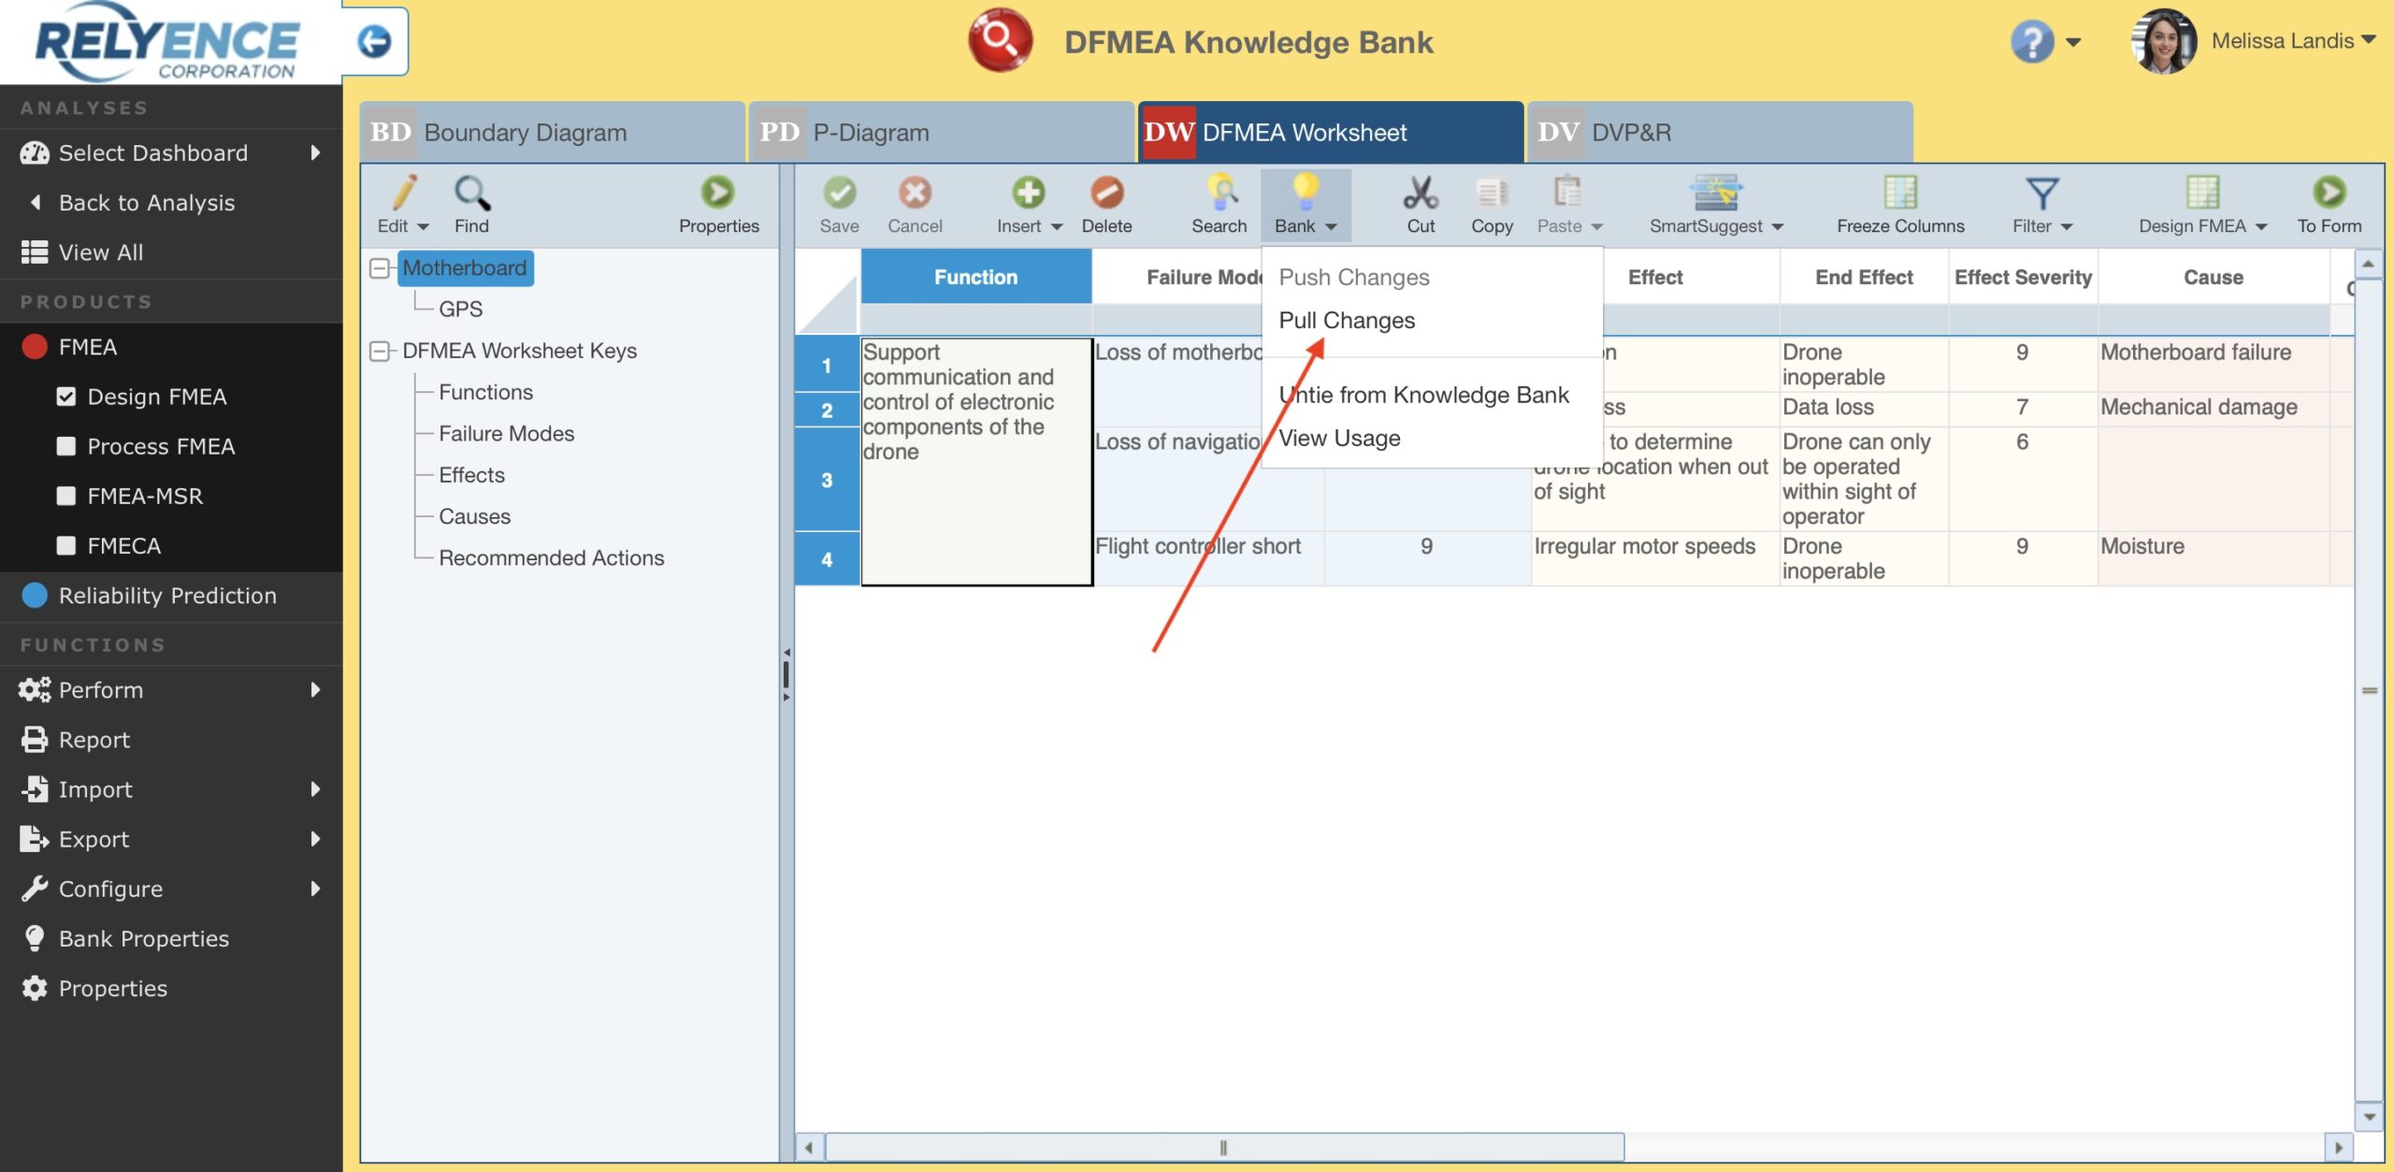This screenshot has width=2394, height=1172.
Task: Select Functions tree item
Action: (x=485, y=392)
